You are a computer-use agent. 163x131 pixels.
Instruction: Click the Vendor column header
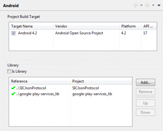pyautogui.click(x=86, y=26)
